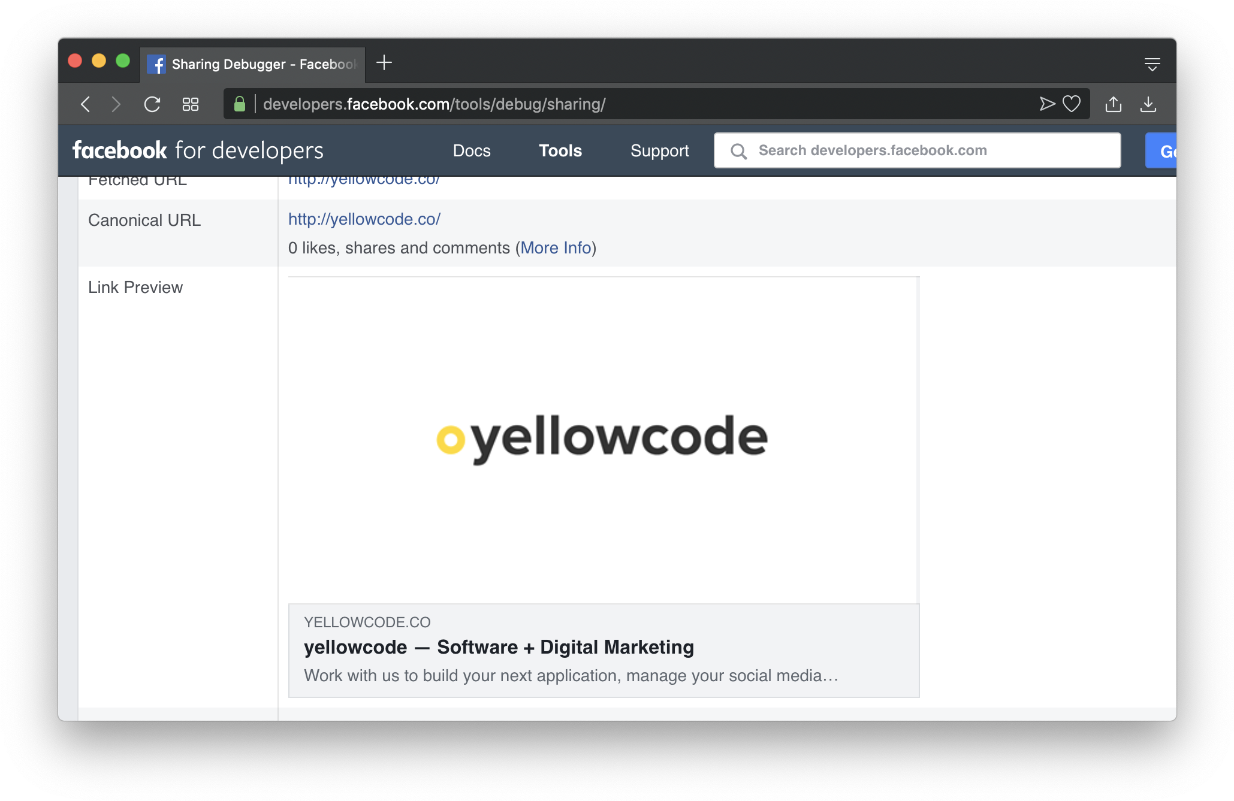Click the facebook for developers logo

pos(198,150)
